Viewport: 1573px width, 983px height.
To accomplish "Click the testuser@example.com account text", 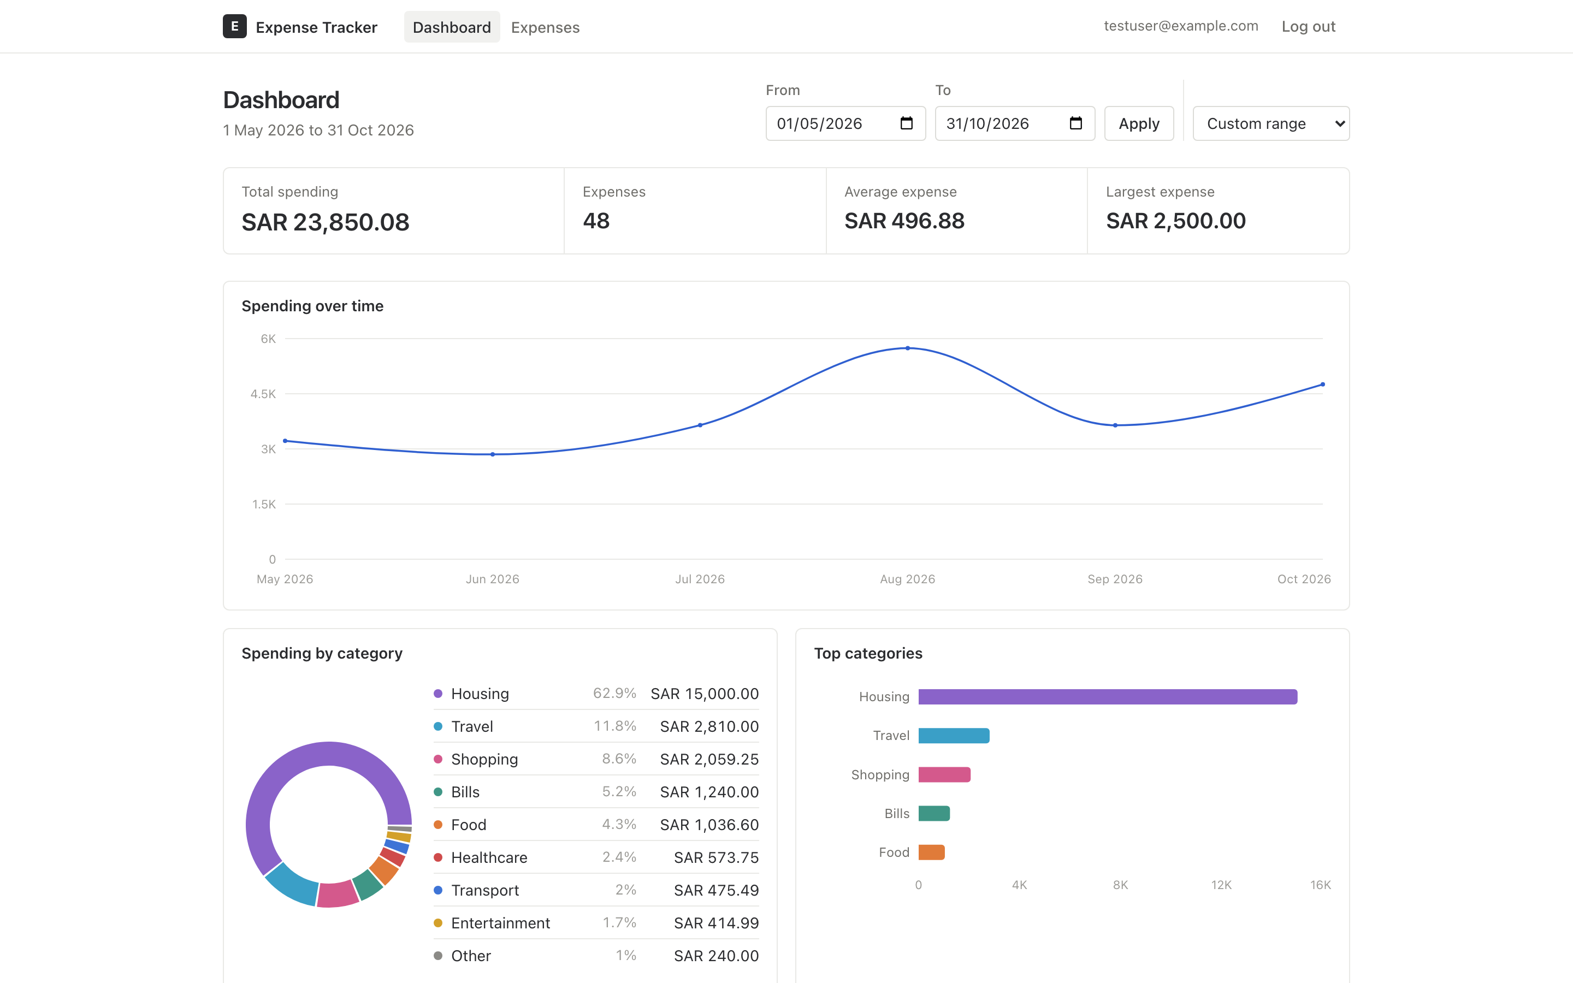I will (1180, 26).
